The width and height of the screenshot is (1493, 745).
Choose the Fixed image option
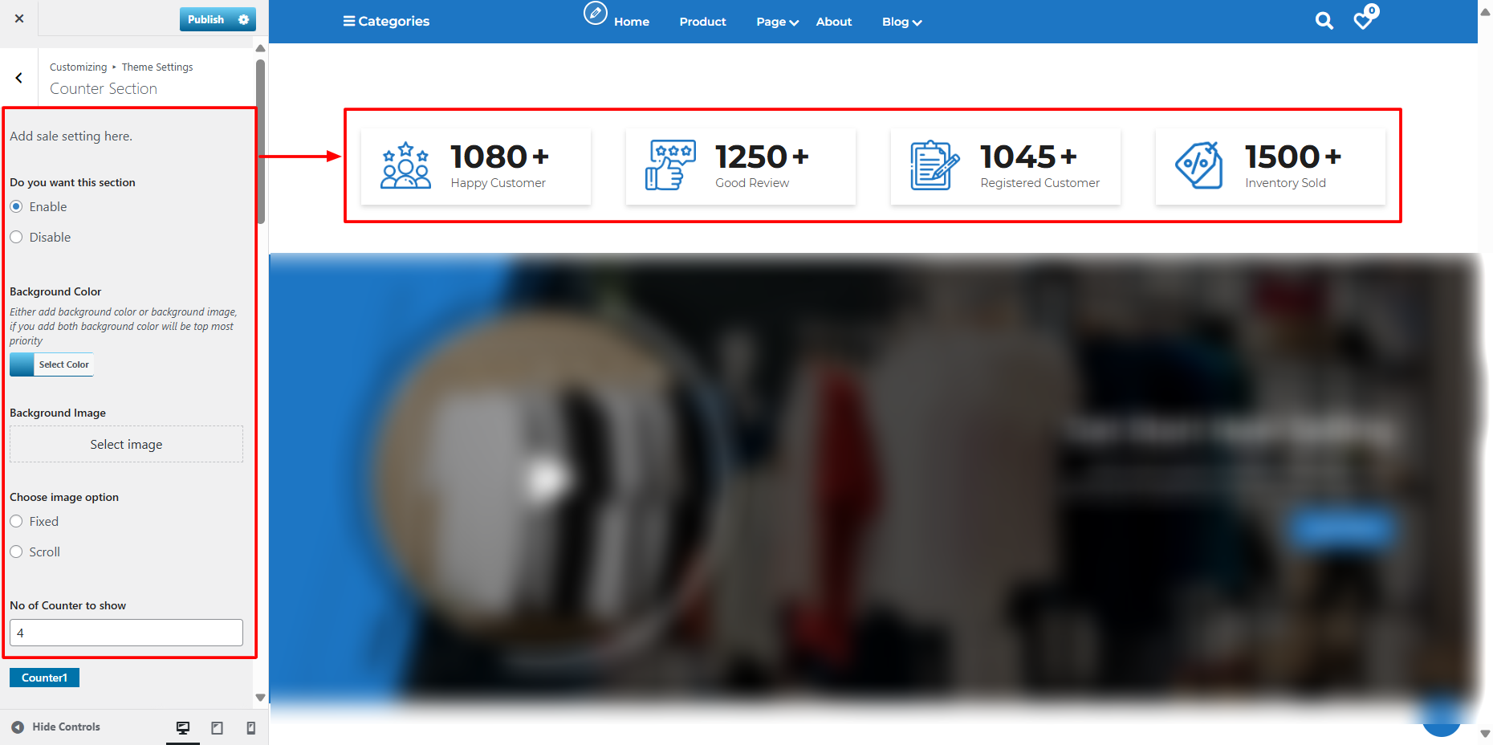point(16,522)
